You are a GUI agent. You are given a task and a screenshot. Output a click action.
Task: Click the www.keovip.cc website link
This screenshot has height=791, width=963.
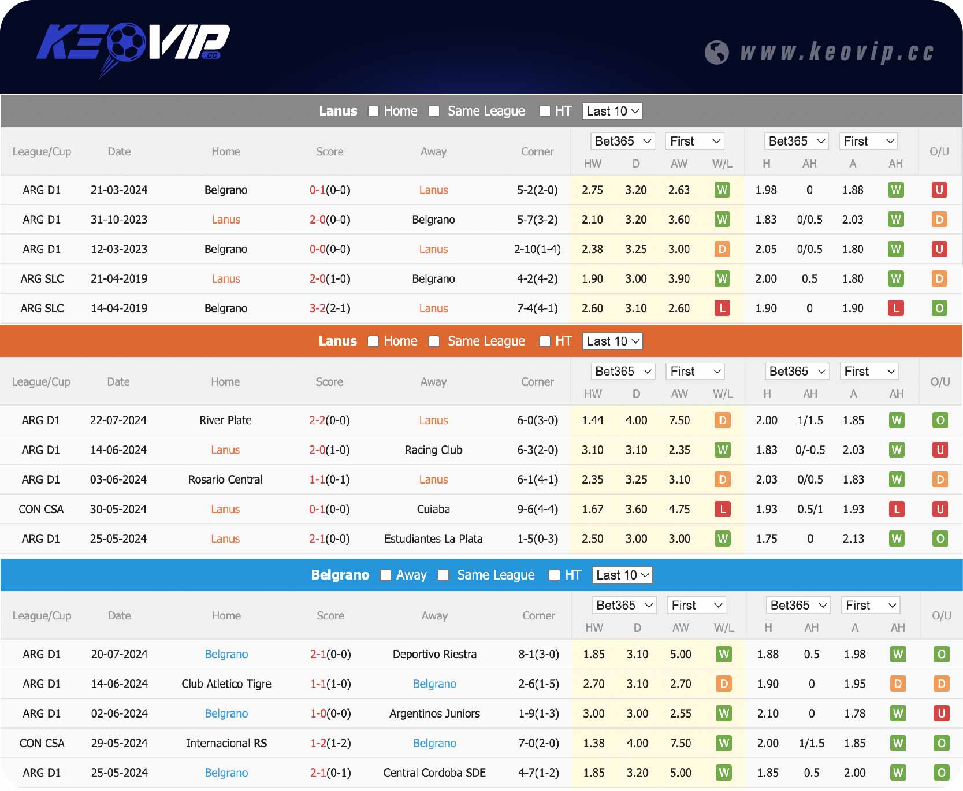click(x=836, y=53)
